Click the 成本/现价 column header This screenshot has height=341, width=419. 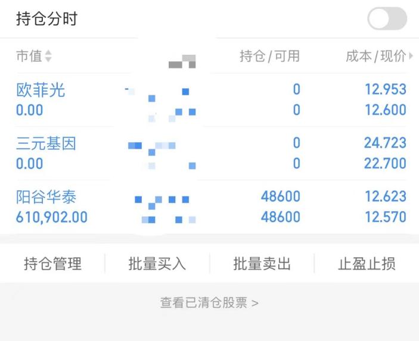(x=375, y=56)
